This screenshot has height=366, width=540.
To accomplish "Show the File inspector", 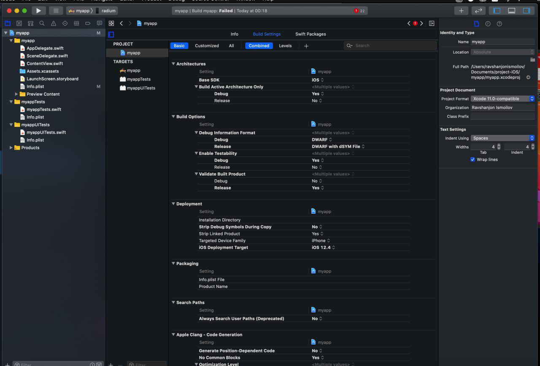I will (476, 24).
